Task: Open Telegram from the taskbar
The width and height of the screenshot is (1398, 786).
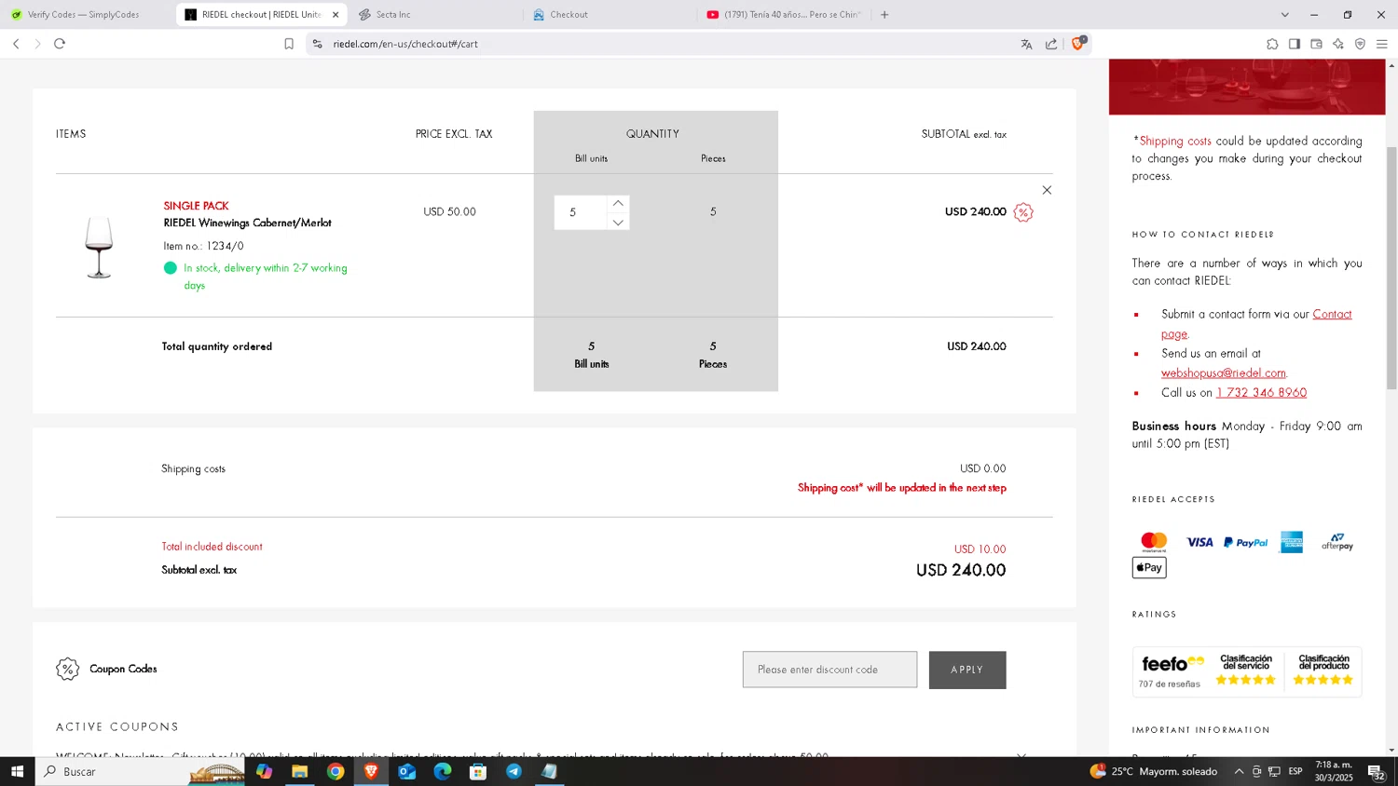Action: [514, 771]
